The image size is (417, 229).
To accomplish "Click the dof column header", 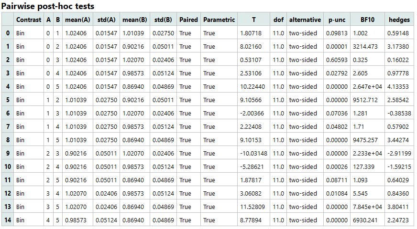I will pyautogui.click(x=278, y=20).
